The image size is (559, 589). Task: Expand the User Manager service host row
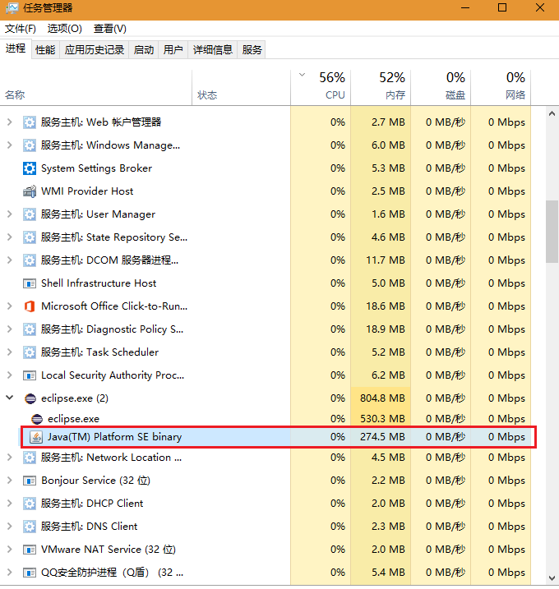[x=9, y=214]
